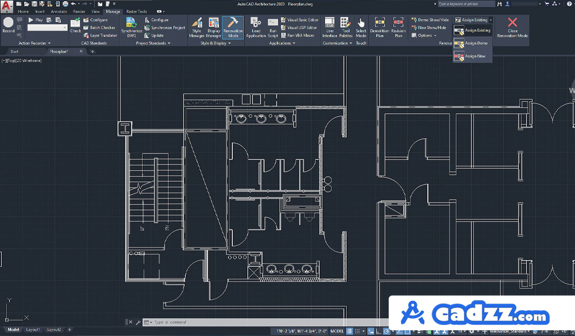Toggle Renovation Mode hammer button
Image resolution: width=575 pixels, height=336 pixels.
233,27
